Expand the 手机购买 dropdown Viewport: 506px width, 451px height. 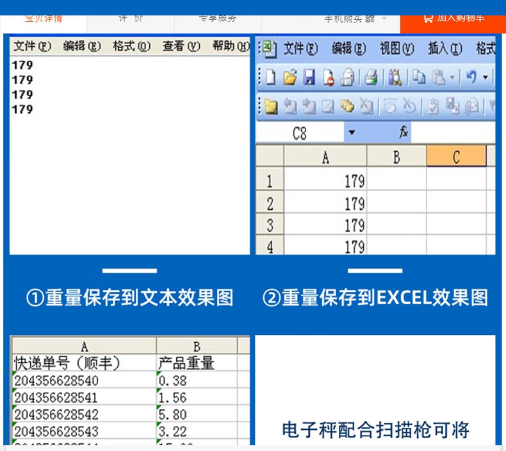point(384,19)
